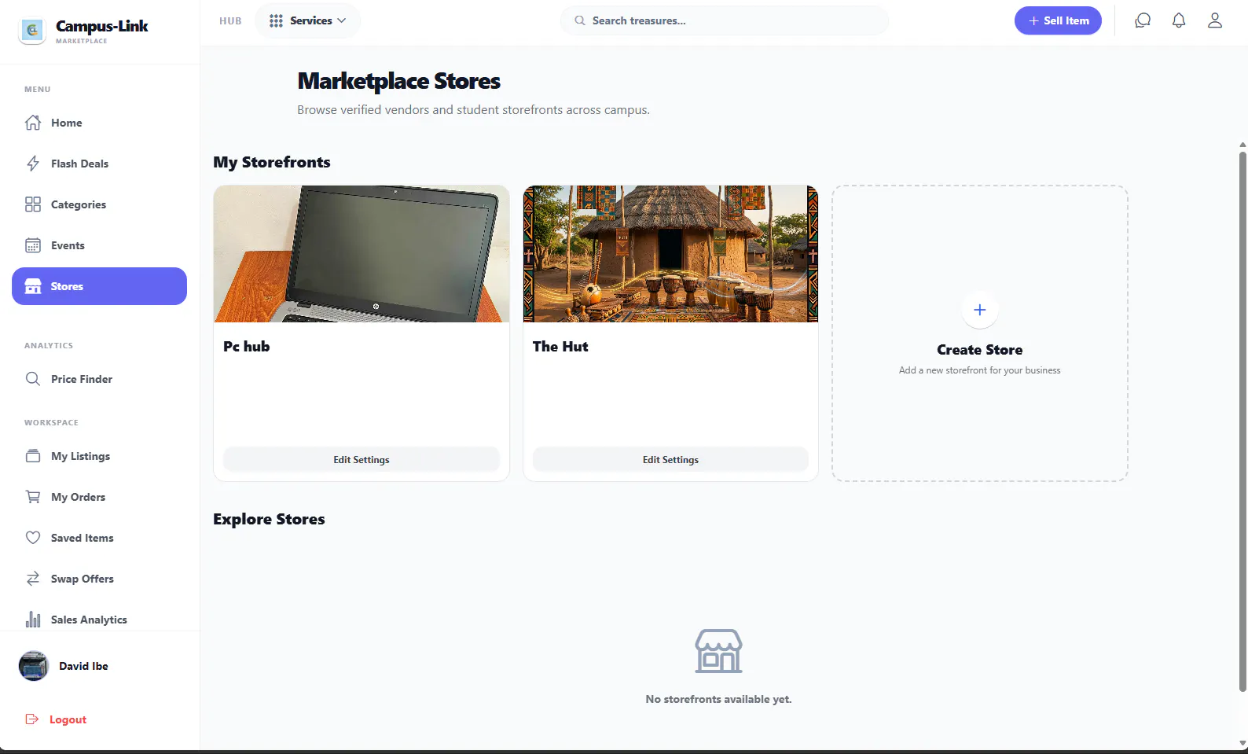The width and height of the screenshot is (1248, 754).
Task: Click the HUB link in header
Action: click(230, 21)
